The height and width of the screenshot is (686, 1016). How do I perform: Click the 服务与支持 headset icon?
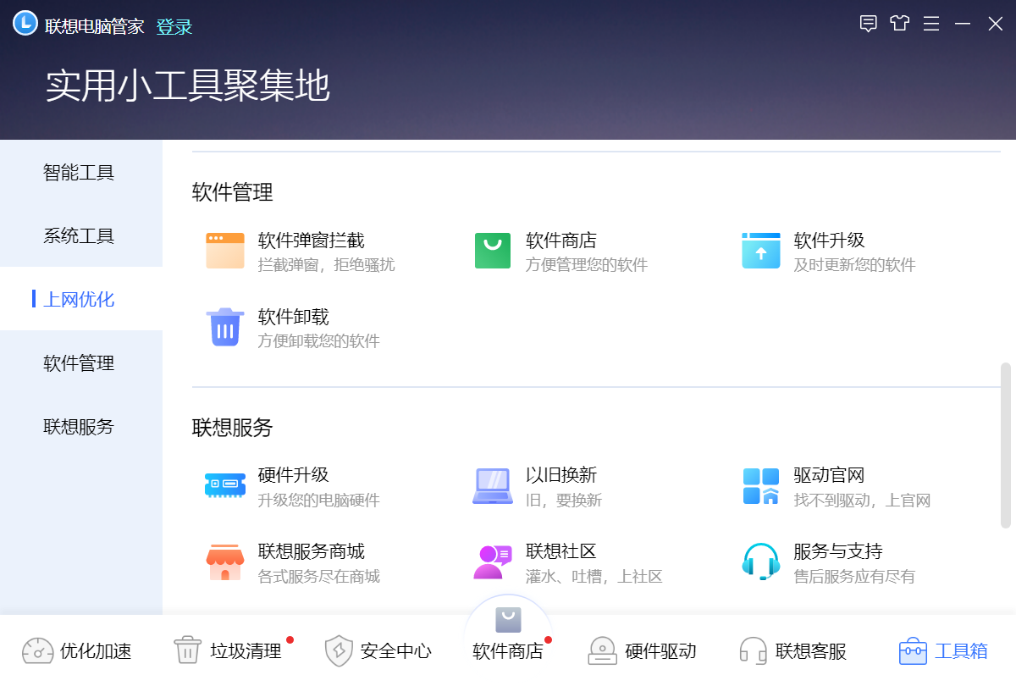[x=760, y=562]
